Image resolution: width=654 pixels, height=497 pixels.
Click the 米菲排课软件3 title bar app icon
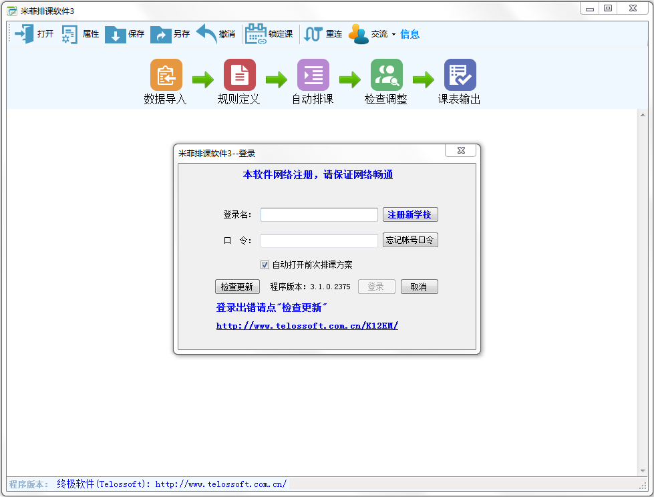tap(12, 11)
